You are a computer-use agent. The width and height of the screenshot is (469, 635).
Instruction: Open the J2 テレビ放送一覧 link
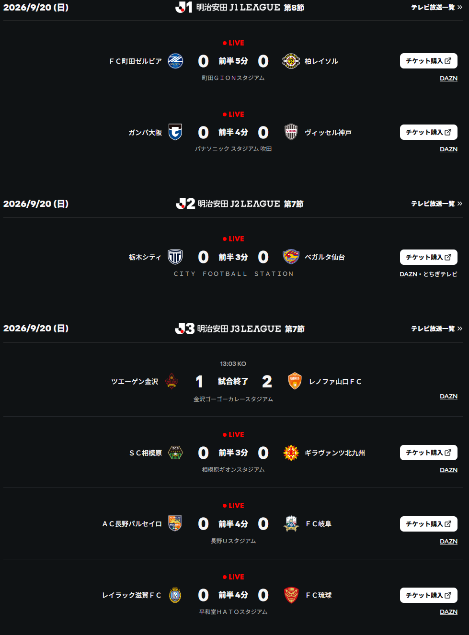(x=436, y=204)
